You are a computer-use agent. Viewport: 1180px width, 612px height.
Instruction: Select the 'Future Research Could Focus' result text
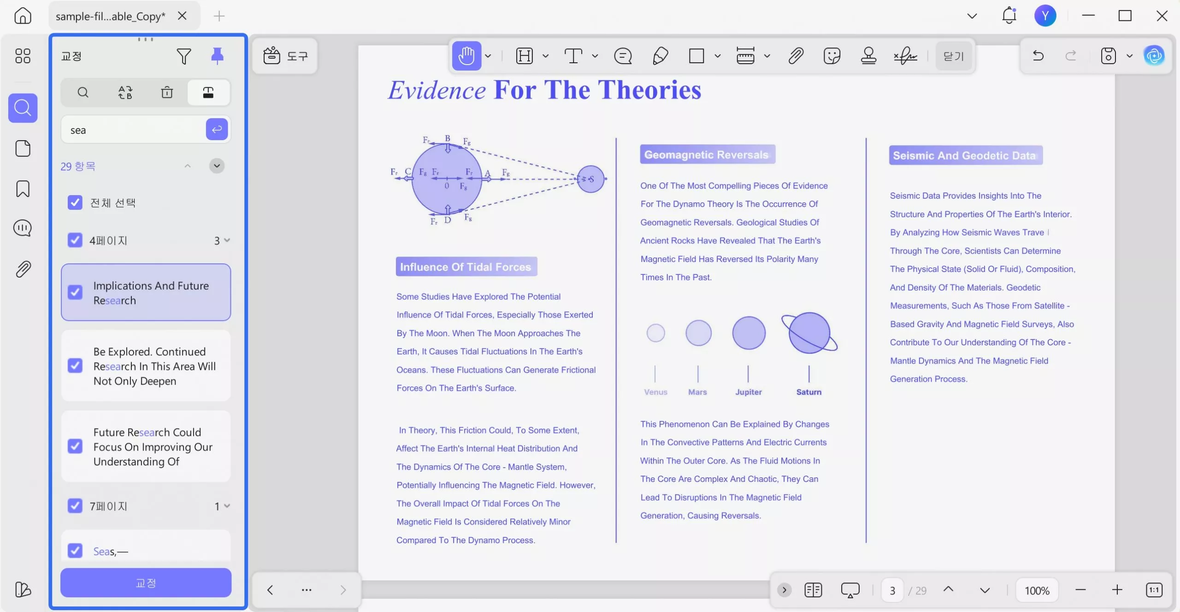(153, 447)
